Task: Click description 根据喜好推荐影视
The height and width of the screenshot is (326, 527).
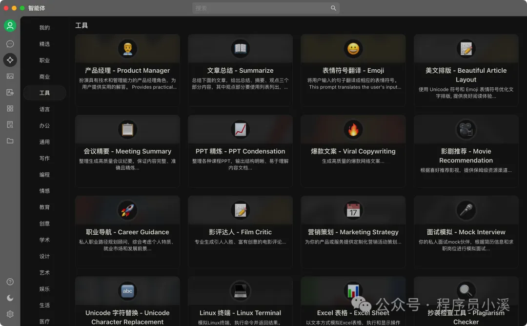Action: point(466,170)
